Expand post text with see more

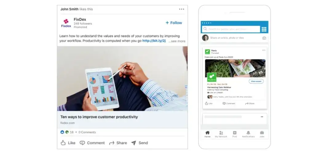click(x=177, y=41)
